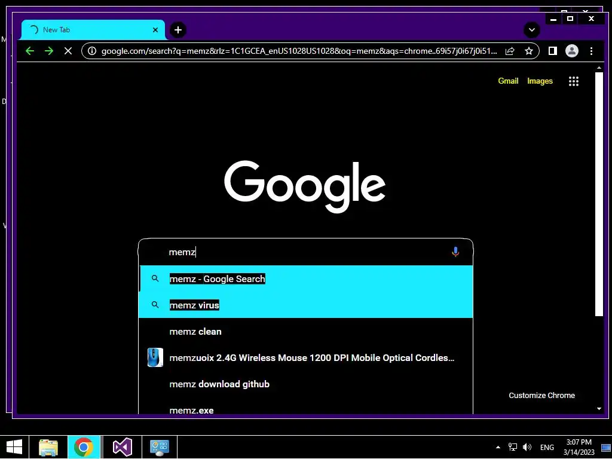Click the vertical scrollbar thumb
The width and height of the screenshot is (612, 459).
[599, 194]
